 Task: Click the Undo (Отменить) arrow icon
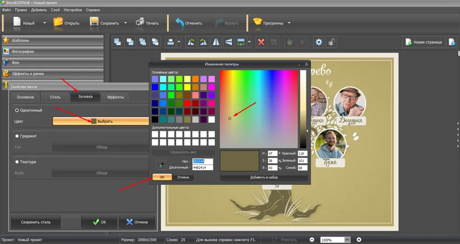pos(178,22)
